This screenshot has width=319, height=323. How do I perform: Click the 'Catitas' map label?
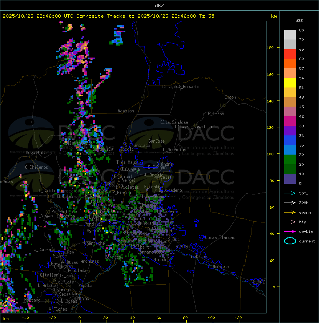[199, 257]
